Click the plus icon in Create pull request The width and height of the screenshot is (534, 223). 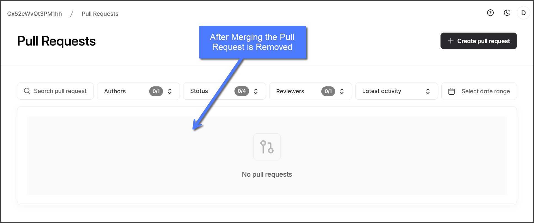pyautogui.click(x=451, y=41)
